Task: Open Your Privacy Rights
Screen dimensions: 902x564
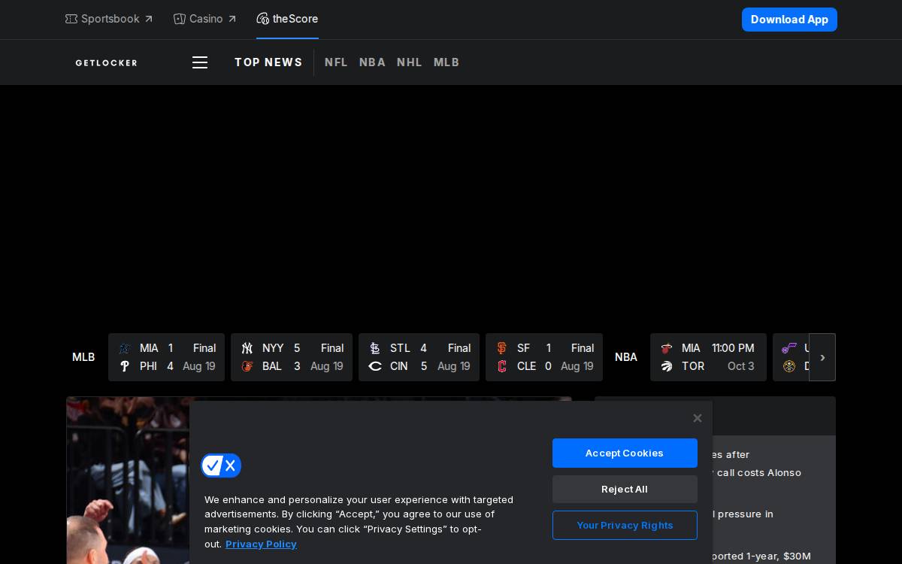Action: pos(625,525)
